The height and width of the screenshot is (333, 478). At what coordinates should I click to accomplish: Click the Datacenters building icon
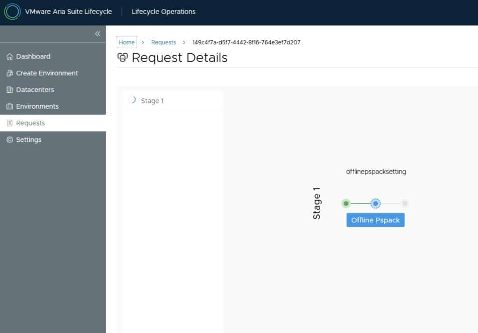pyautogui.click(x=9, y=90)
